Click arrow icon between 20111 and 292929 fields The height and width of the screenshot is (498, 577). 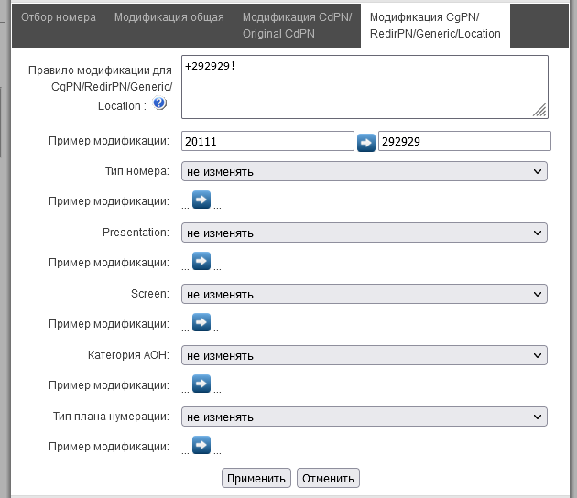pyautogui.click(x=366, y=142)
